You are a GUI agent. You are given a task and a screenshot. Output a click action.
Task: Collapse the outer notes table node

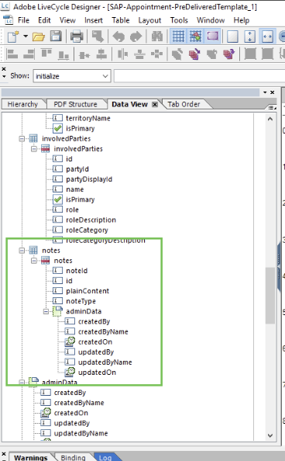pyautogui.click(x=22, y=251)
